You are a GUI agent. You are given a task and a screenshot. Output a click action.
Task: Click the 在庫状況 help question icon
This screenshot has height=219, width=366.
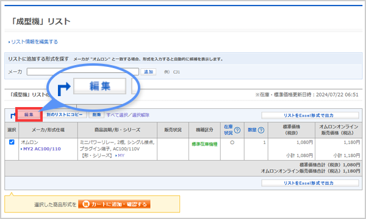pyautogui.click(x=237, y=130)
